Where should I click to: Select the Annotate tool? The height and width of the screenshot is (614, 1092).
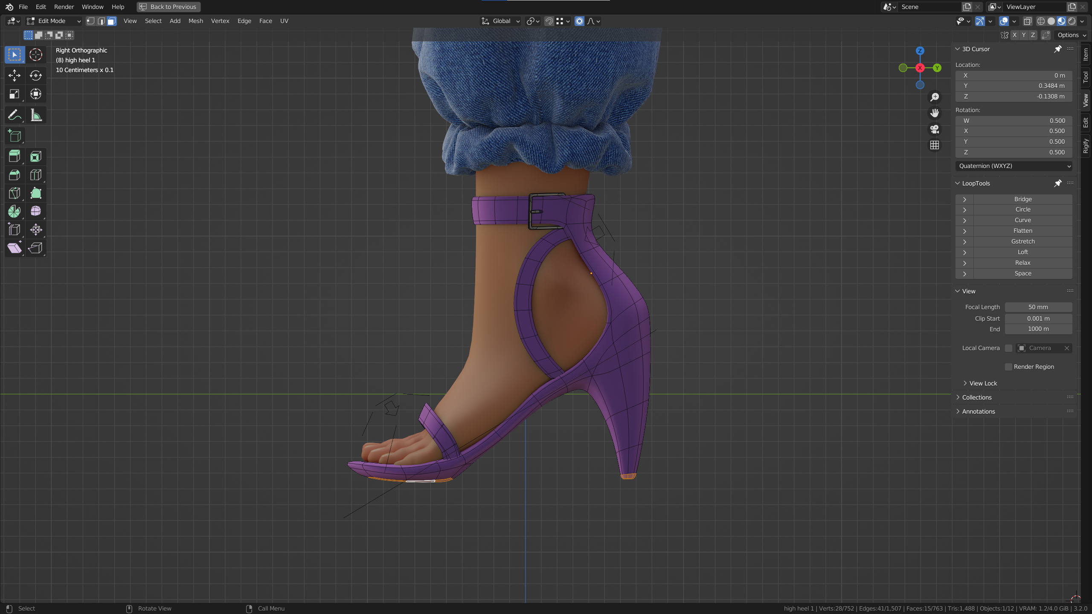coord(15,115)
